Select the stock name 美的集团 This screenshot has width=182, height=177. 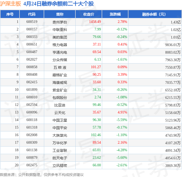click(x=60, y=37)
